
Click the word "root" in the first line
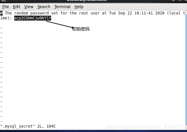coord(84,13)
